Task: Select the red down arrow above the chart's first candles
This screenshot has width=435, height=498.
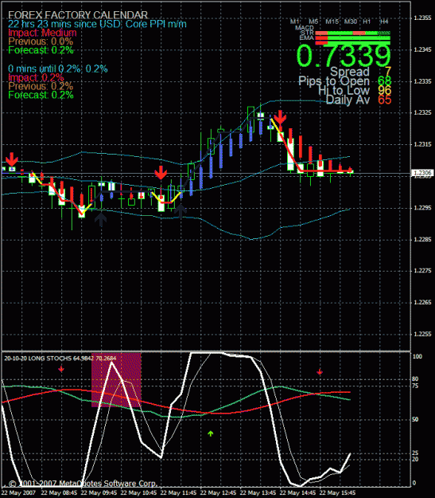Action: [12, 159]
